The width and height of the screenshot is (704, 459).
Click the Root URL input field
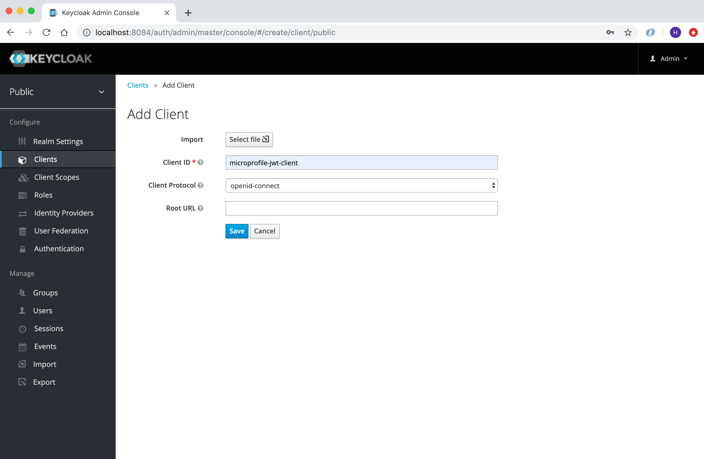(x=361, y=209)
